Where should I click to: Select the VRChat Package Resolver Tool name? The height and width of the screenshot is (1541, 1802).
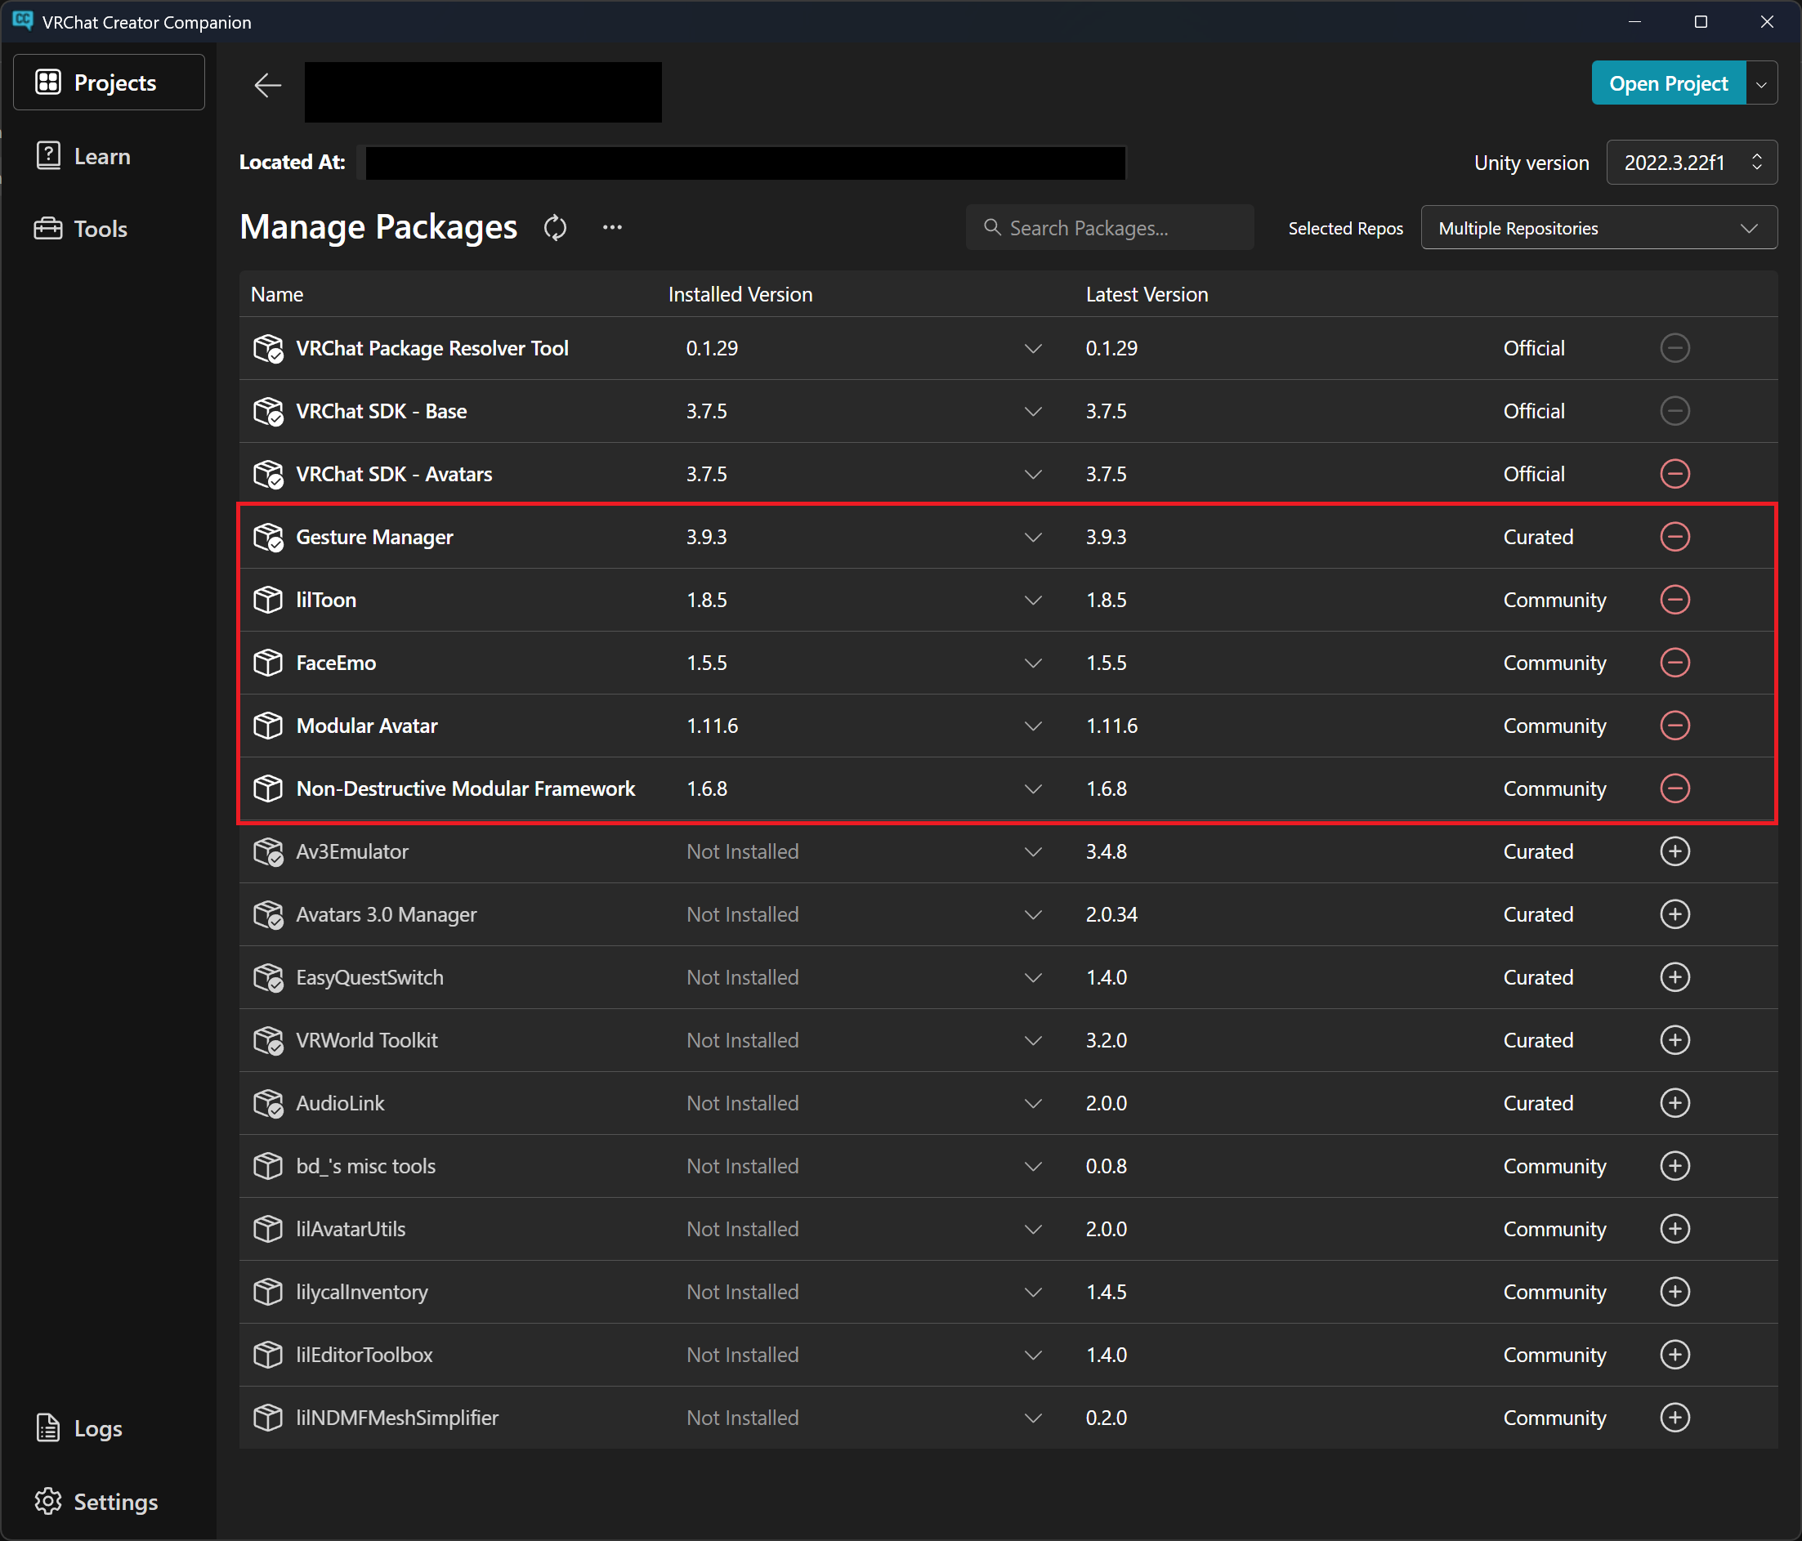pyautogui.click(x=431, y=348)
